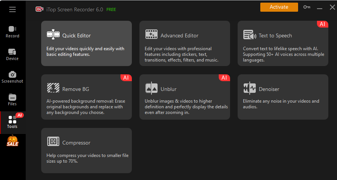Screen dimensions: 337x180
Task: Click the Unblur image icon
Action: tap(151, 88)
